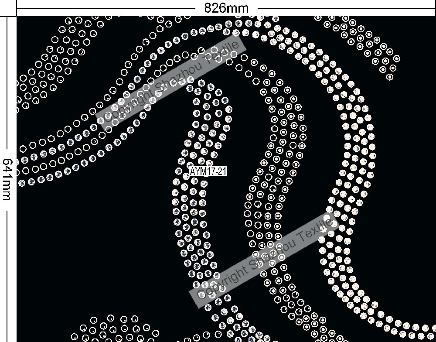This screenshot has width=436, height=342.
Task: Click the 826mm width dimension label
Action: 226,8
